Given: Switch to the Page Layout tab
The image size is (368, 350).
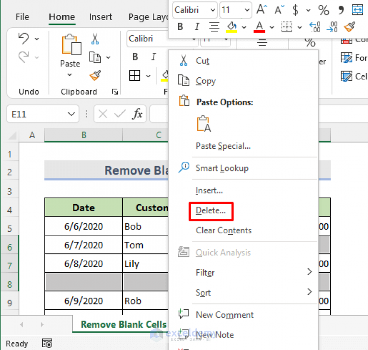Looking at the screenshot, I should pos(149,17).
